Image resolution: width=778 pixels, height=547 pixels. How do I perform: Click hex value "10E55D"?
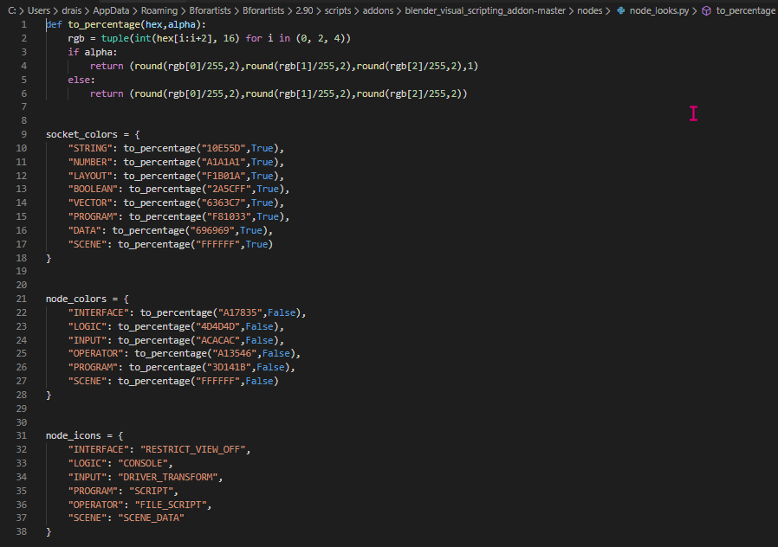point(223,148)
